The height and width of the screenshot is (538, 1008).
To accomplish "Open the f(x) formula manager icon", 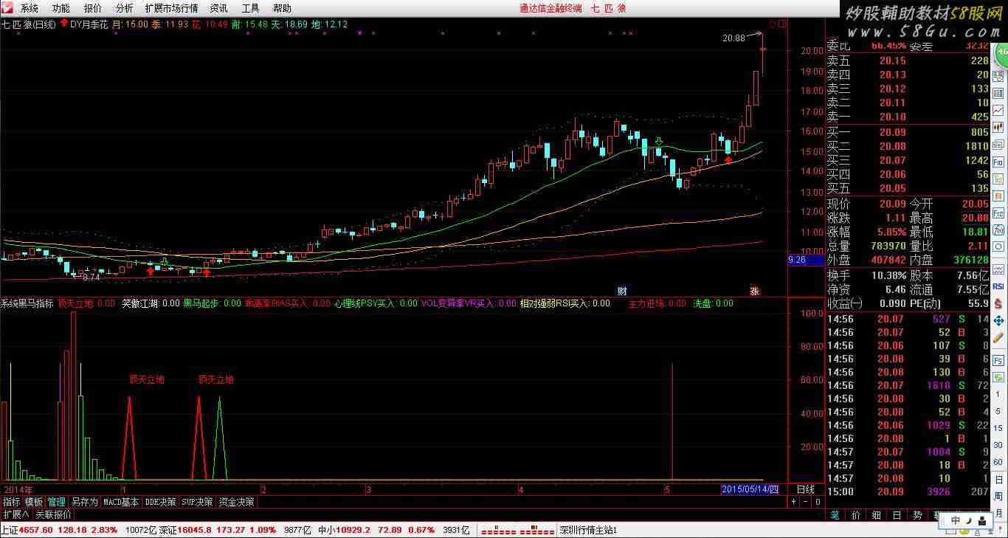I will click(x=998, y=230).
